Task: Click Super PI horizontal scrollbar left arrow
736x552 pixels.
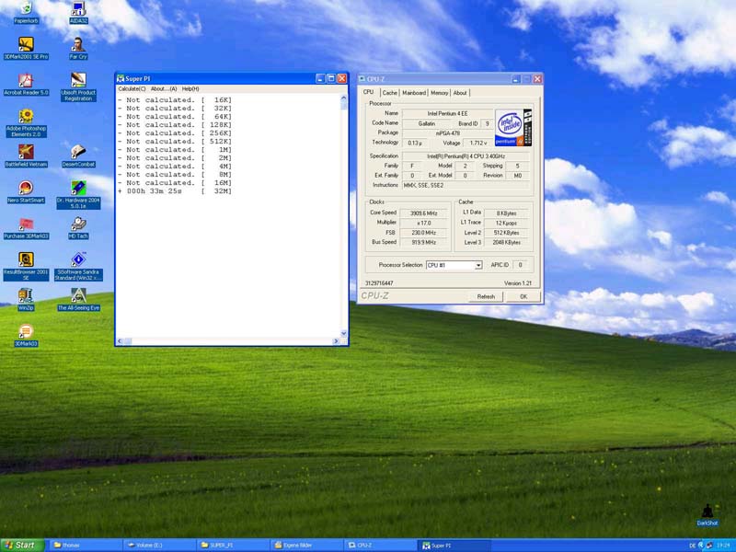Action: (x=120, y=341)
